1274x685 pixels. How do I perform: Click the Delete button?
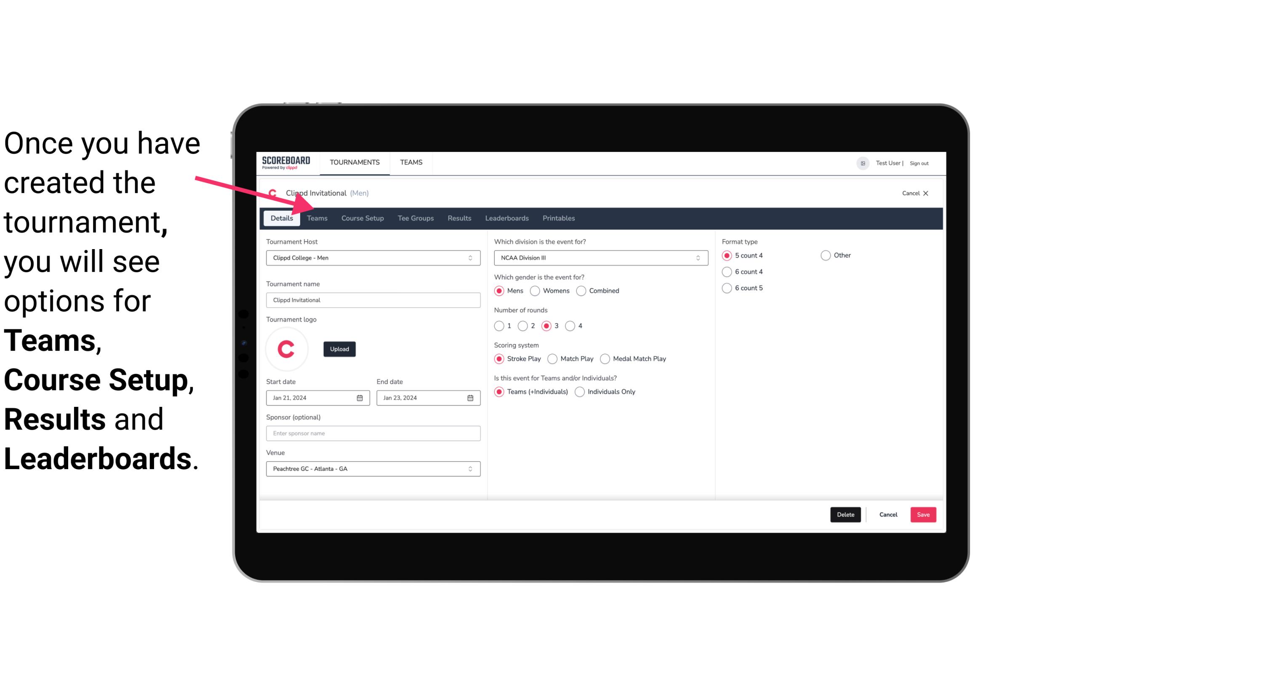(x=845, y=514)
